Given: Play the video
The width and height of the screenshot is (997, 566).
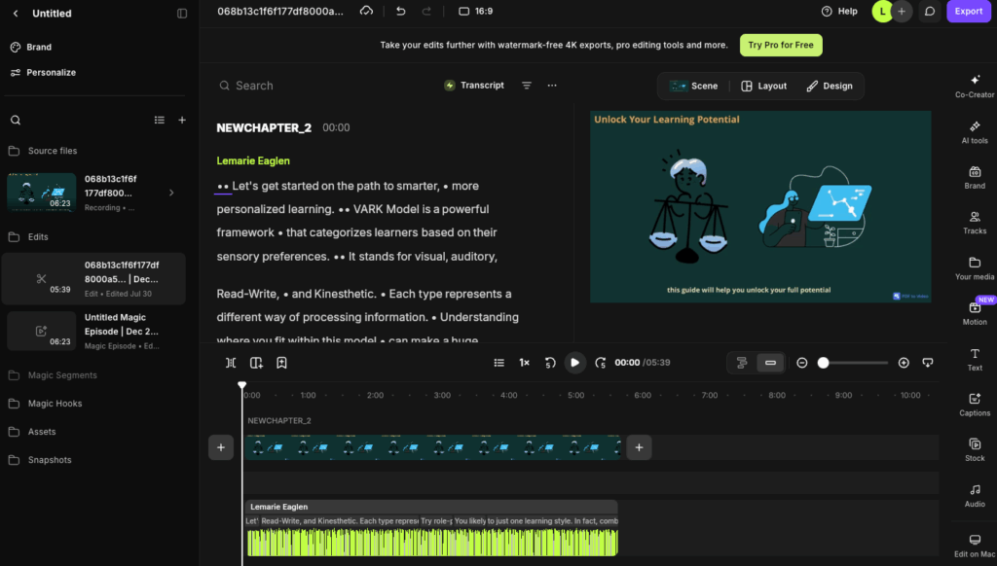Looking at the screenshot, I should coord(574,363).
